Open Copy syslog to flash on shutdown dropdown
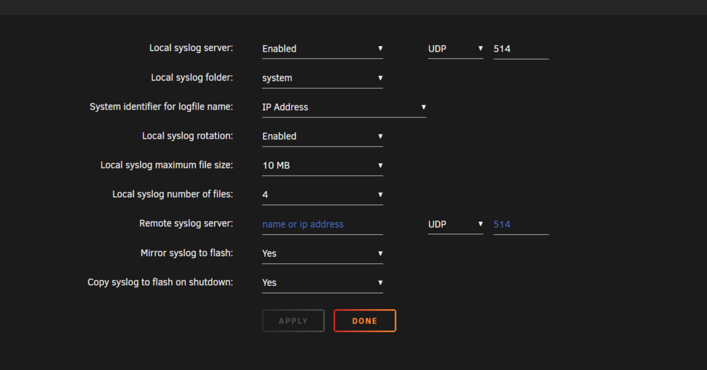 click(x=322, y=283)
